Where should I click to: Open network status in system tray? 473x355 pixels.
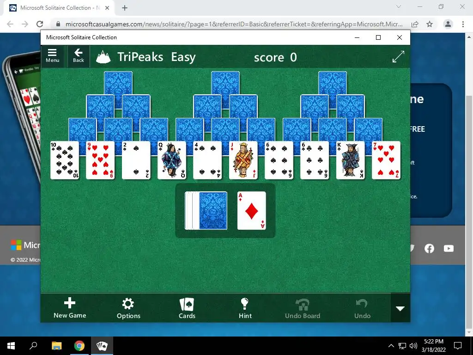402,346
